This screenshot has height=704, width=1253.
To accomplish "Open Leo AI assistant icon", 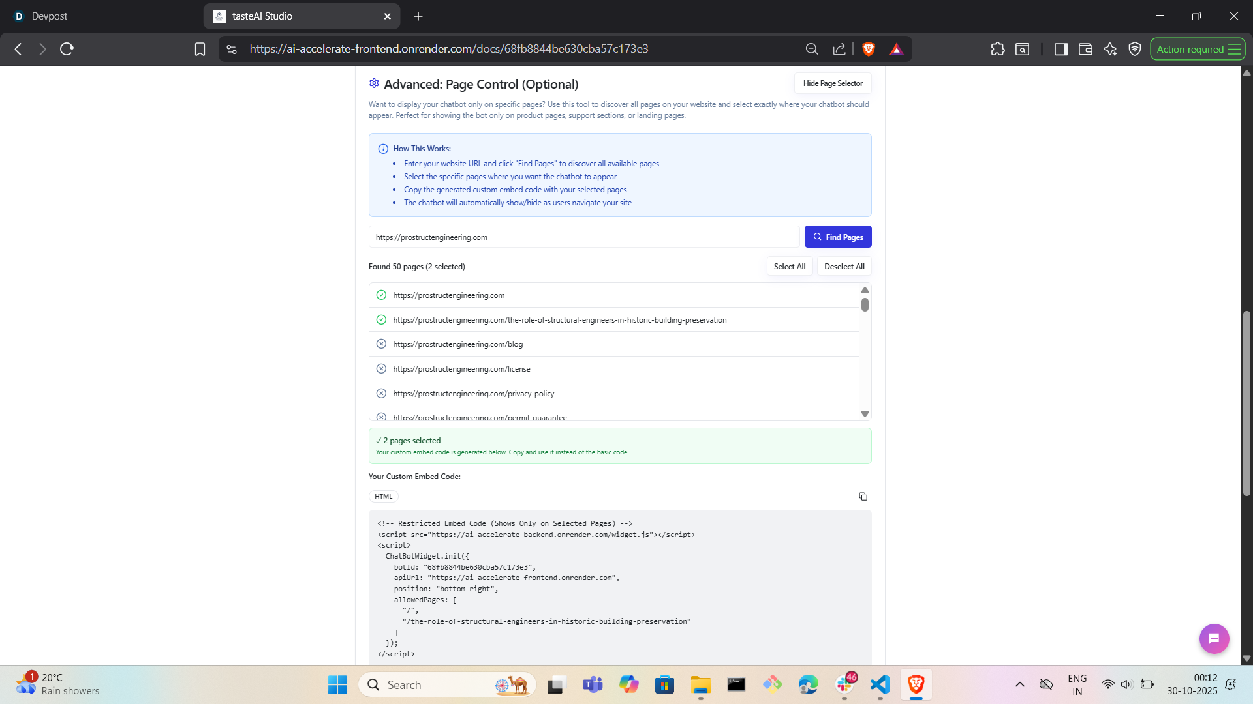I will pyautogui.click(x=1110, y=49).
